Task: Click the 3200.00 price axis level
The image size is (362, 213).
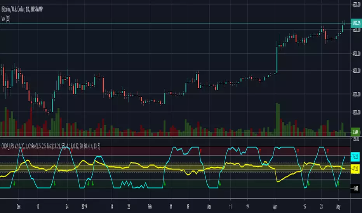Action: (356, 112)
